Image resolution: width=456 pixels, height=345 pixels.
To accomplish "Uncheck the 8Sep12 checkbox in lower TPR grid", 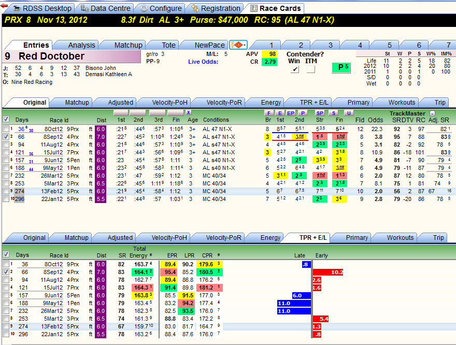I will 6,272.
